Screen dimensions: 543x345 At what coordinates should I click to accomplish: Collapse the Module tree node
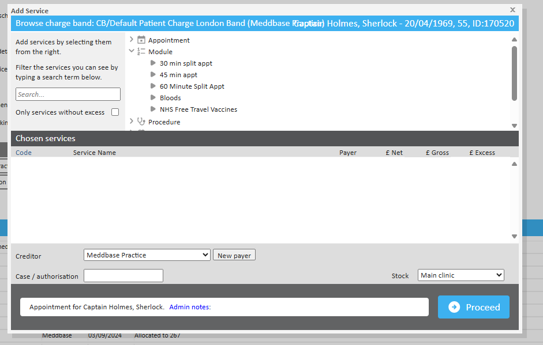coord(132,52)
